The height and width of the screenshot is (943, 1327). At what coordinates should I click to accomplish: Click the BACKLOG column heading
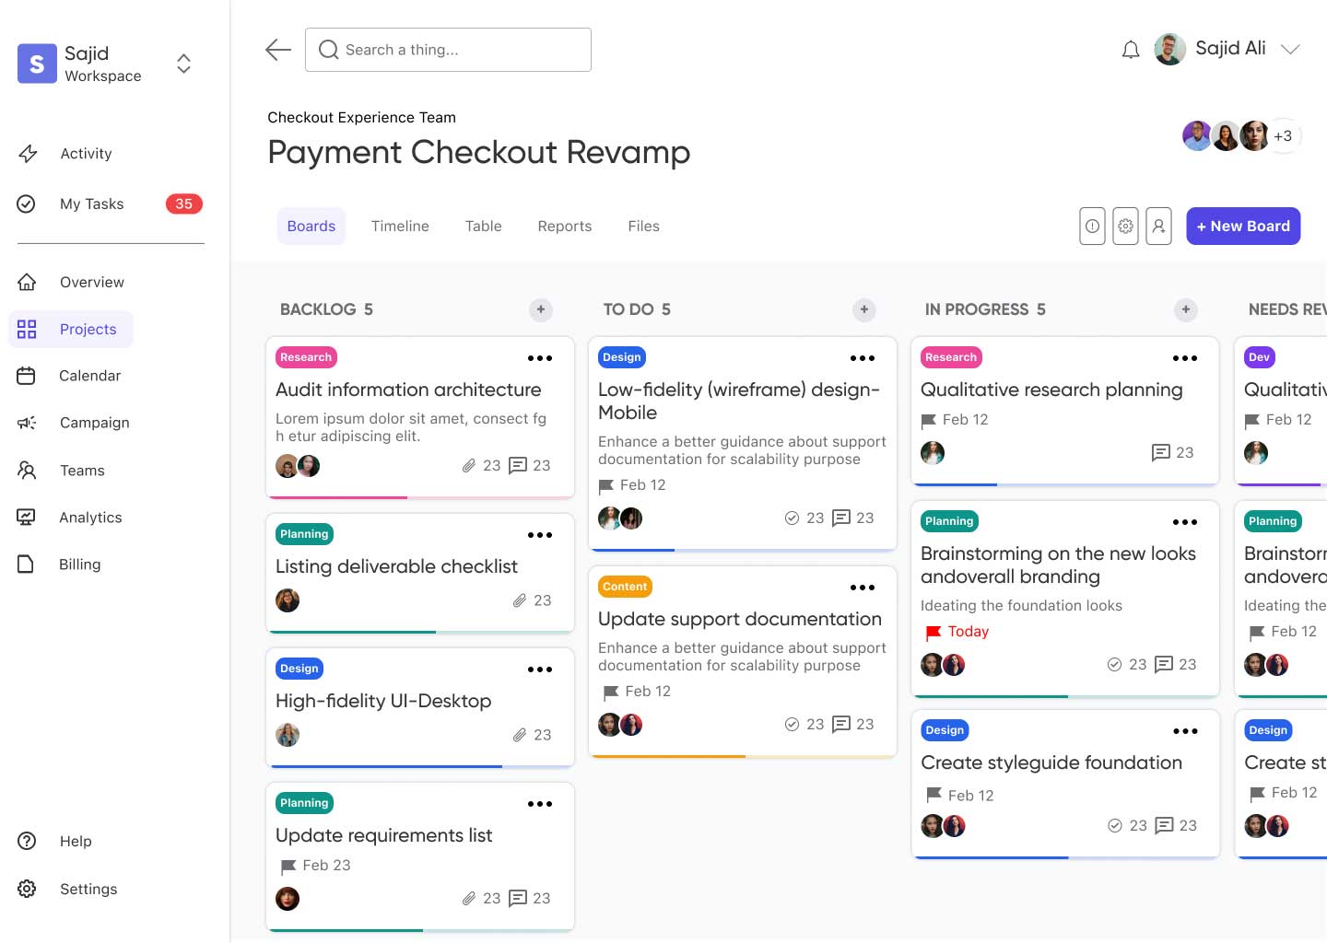point(318,309)
